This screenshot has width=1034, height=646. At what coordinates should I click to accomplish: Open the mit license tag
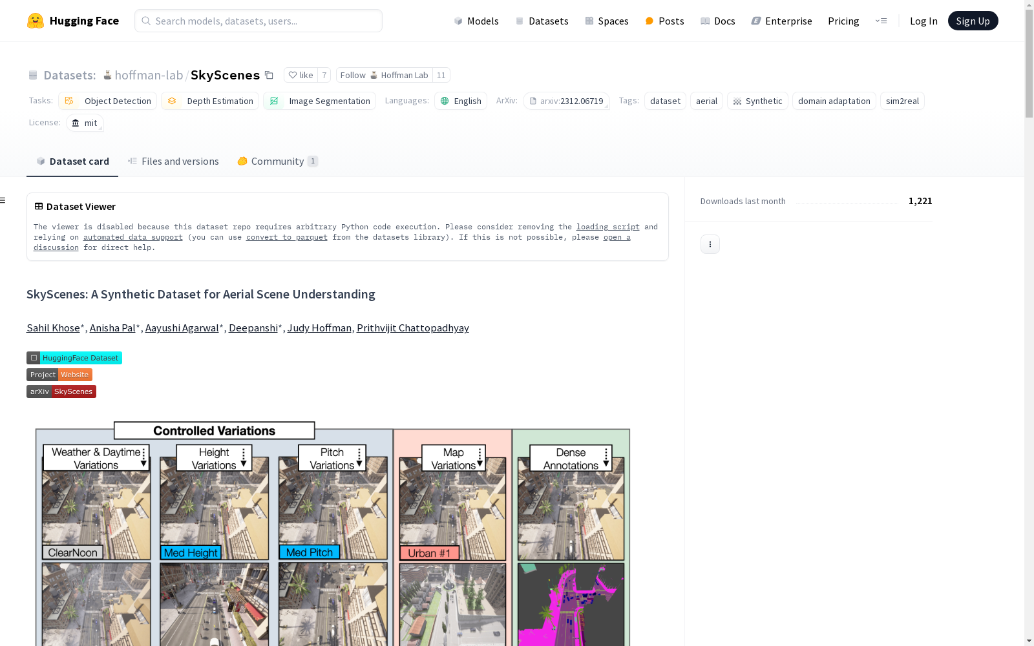pos(85,123)
